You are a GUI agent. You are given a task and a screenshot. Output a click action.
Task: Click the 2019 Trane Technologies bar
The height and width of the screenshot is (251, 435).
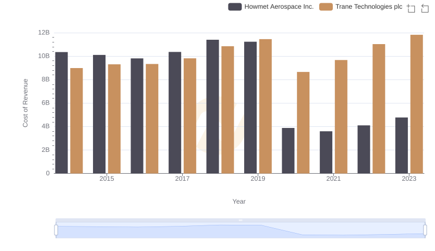(265, 106)
